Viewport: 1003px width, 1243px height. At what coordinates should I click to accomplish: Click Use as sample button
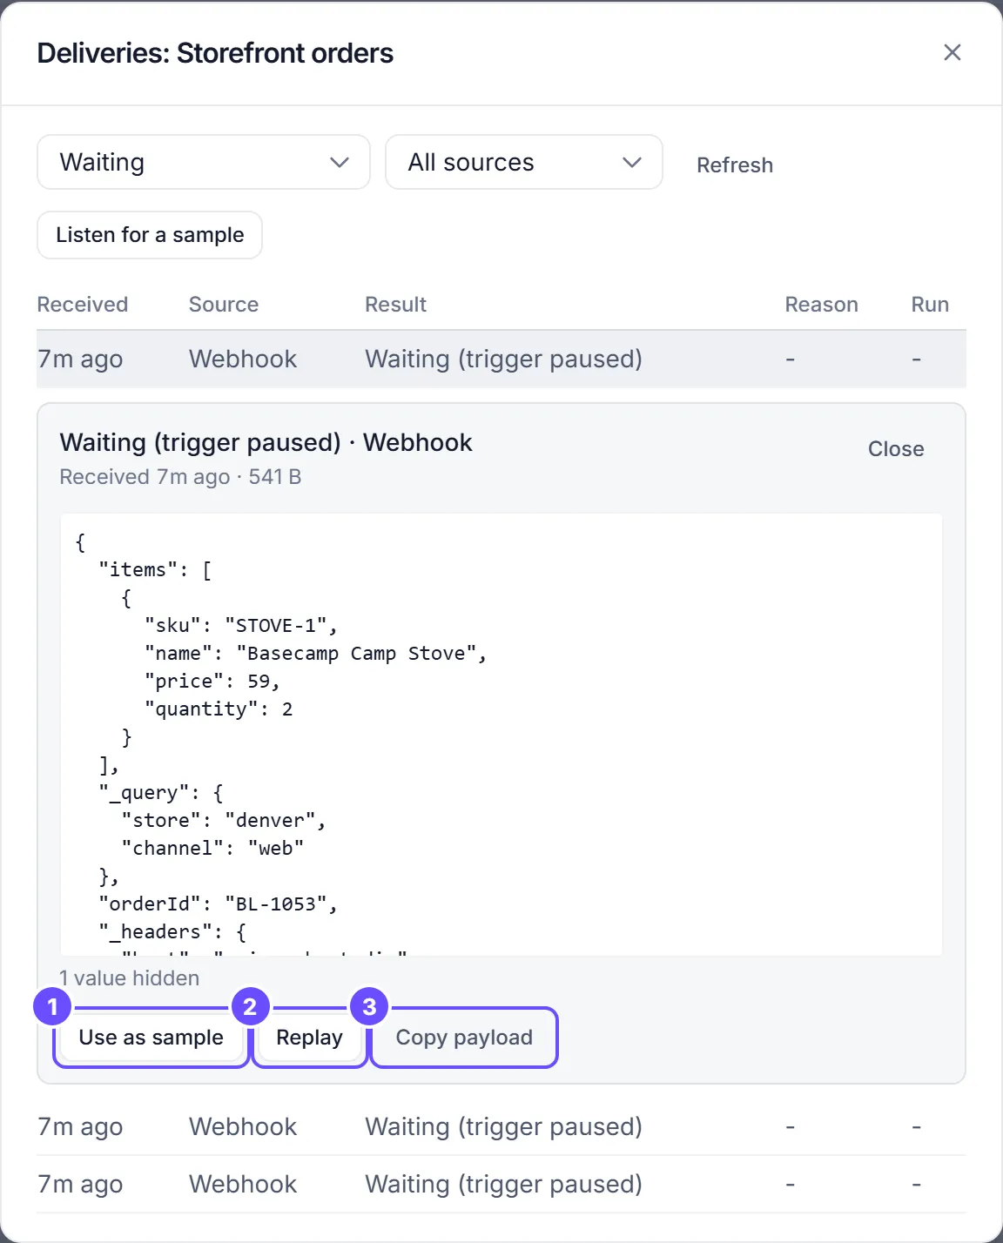[x=151, y=1038]
